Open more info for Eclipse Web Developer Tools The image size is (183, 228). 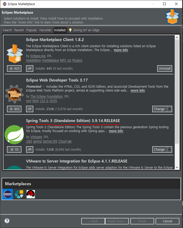pos(138,91)
